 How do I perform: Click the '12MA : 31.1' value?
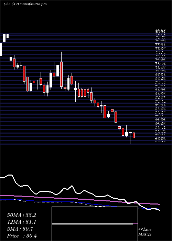click(21, 222)
